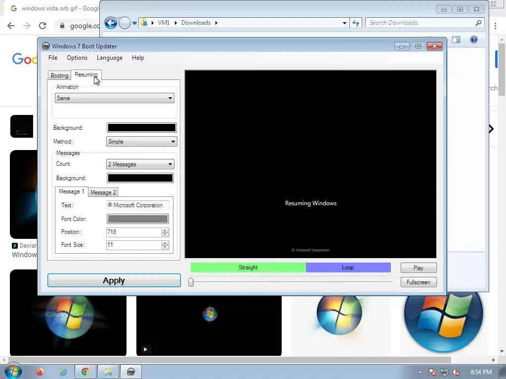
Task: Go back in Explorer Downloads window
Action: coord(111,23)
